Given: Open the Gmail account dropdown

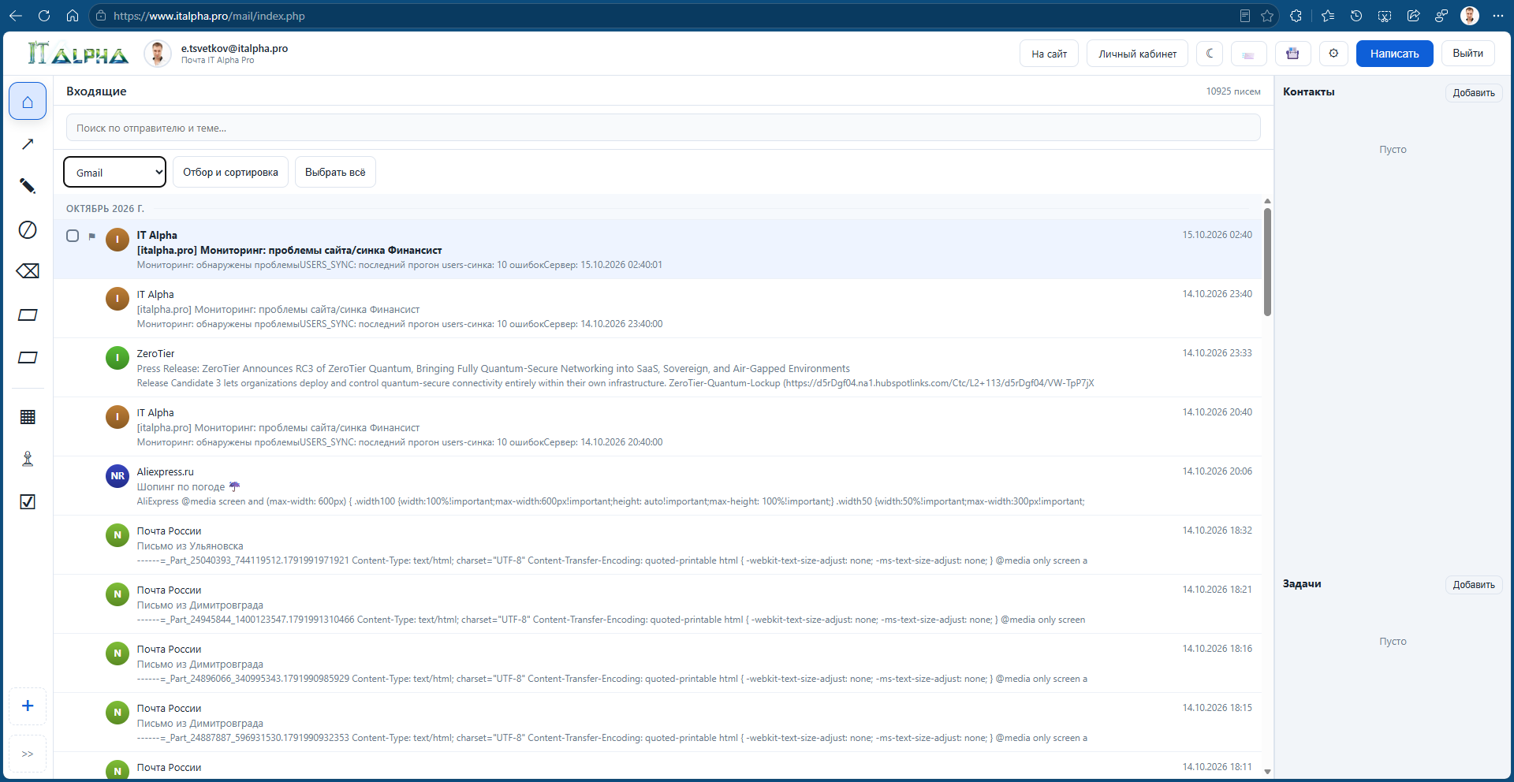Looking at the screenshot, I should [x=114, y=173].
